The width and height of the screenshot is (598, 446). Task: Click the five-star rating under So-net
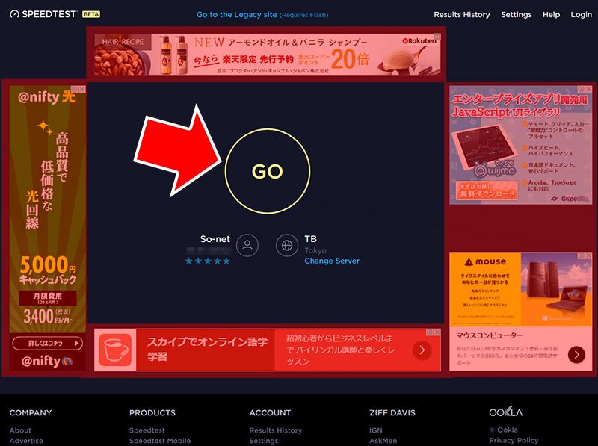(x=207, y=261)
